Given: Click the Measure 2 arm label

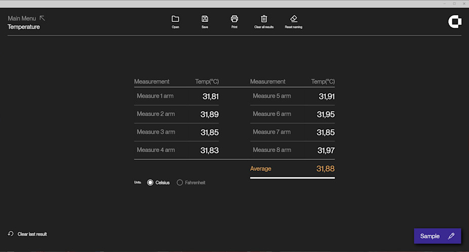Looking at the screenshot, I should pyautogui.click(x=155, y=114).
